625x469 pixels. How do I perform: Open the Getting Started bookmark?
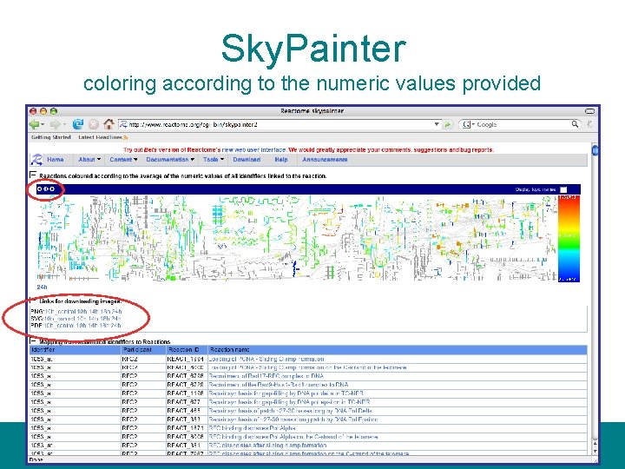point(51,137)
